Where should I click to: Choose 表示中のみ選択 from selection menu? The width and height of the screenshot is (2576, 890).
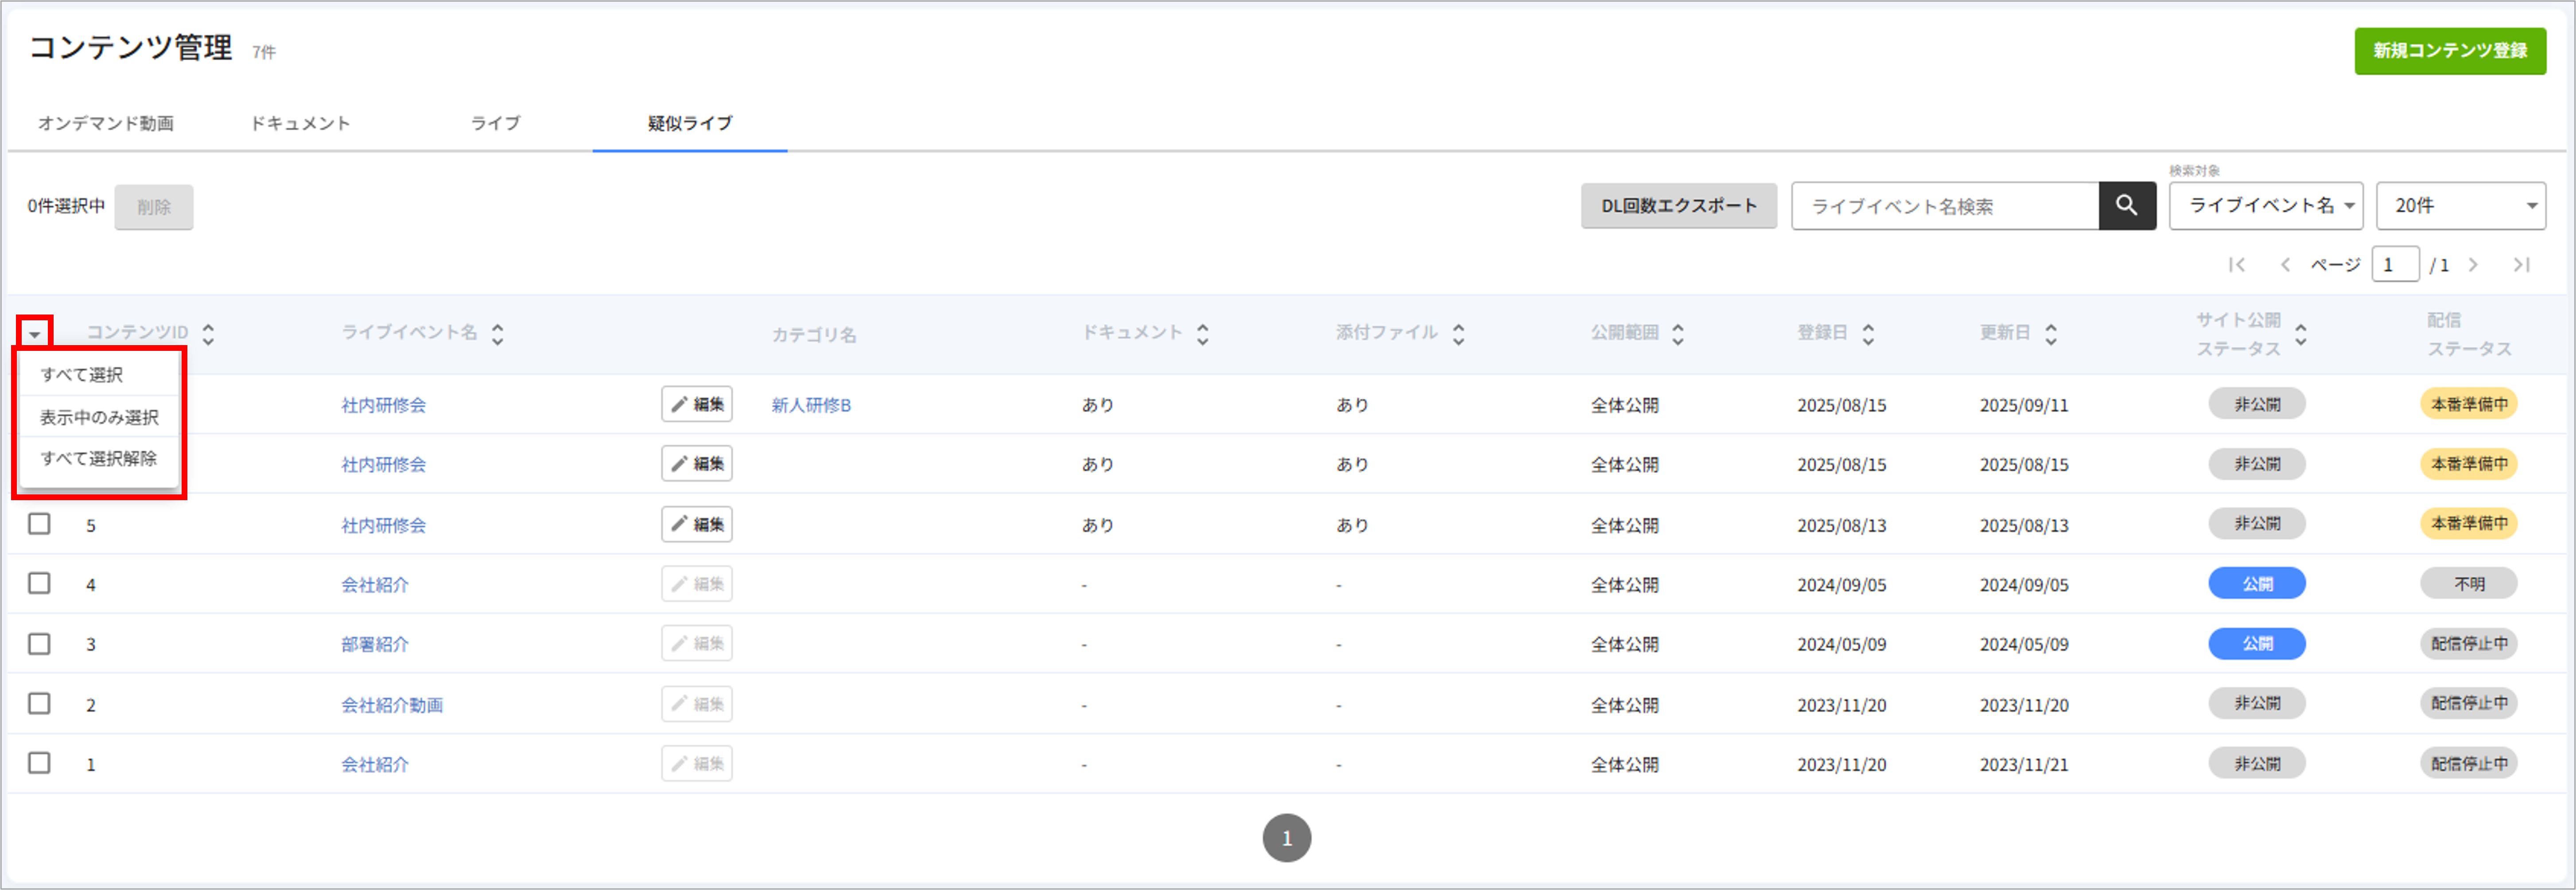pyautogui.click(x=99, y=417)
